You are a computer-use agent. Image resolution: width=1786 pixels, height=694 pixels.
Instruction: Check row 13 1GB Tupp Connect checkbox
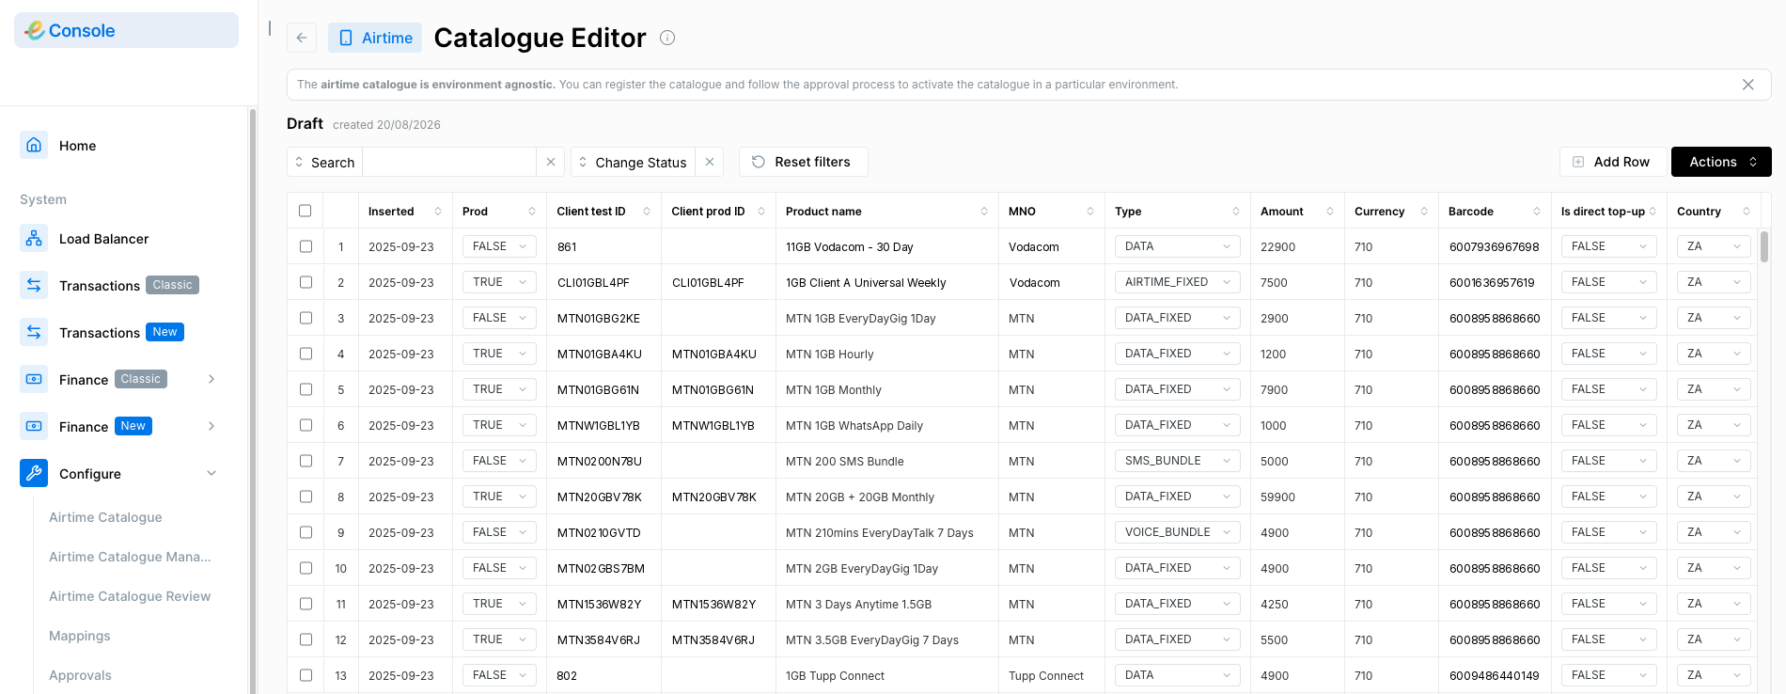pos(305,675)
